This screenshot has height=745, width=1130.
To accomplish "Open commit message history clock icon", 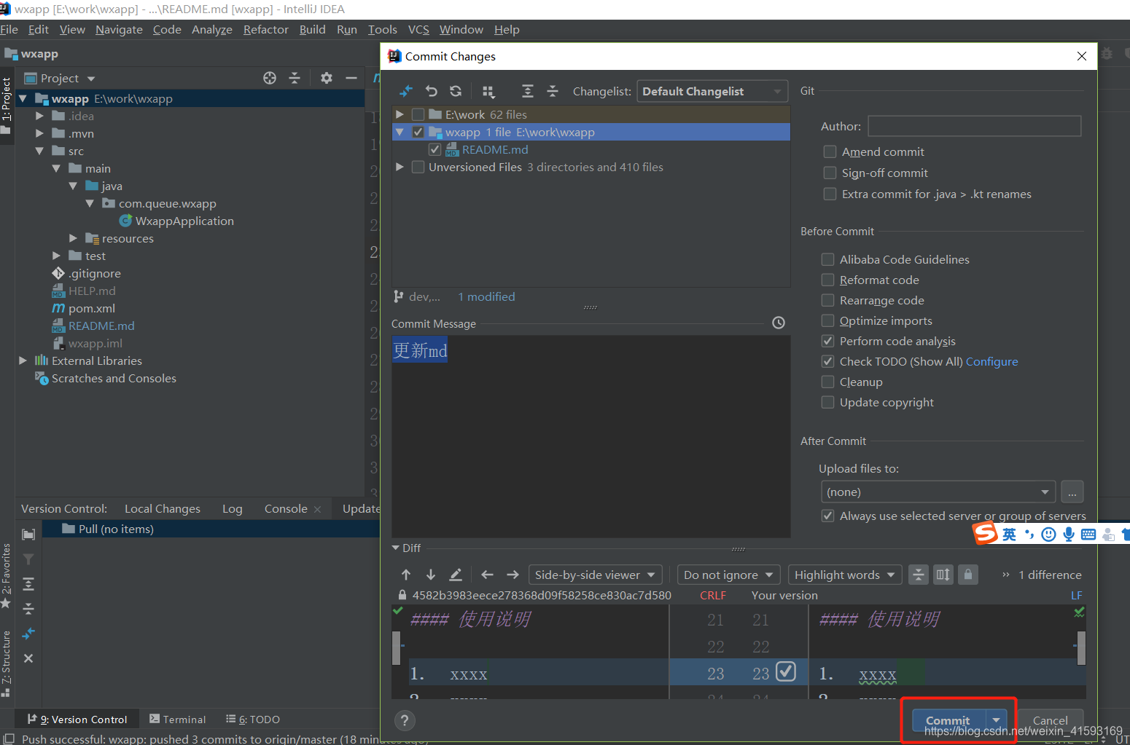I will (x=779, y=323).
